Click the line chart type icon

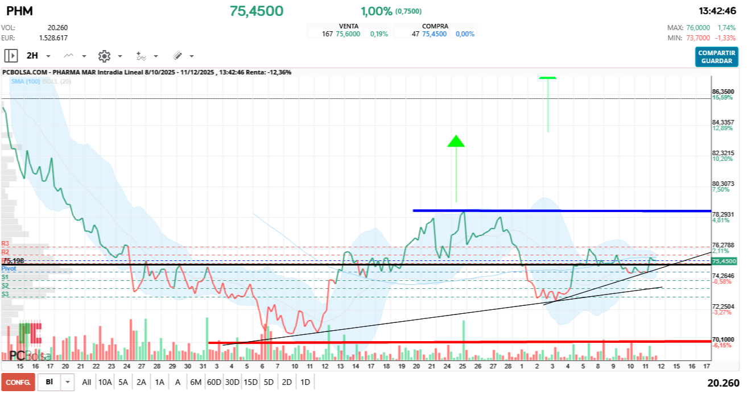click(x=69, y=56)
